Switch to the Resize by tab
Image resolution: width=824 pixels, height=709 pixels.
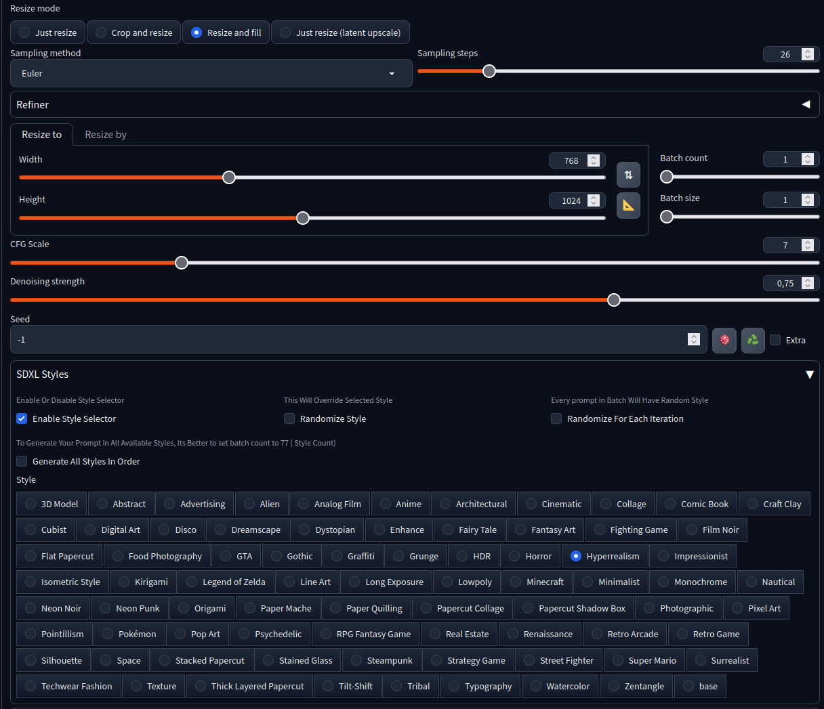pyautogui.click(x=106, y=135)
